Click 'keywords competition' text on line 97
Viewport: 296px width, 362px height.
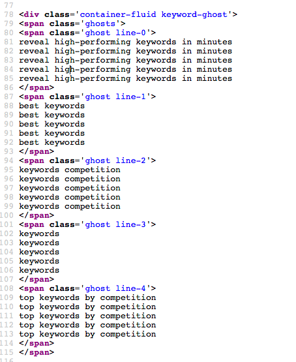coord(70,188)
